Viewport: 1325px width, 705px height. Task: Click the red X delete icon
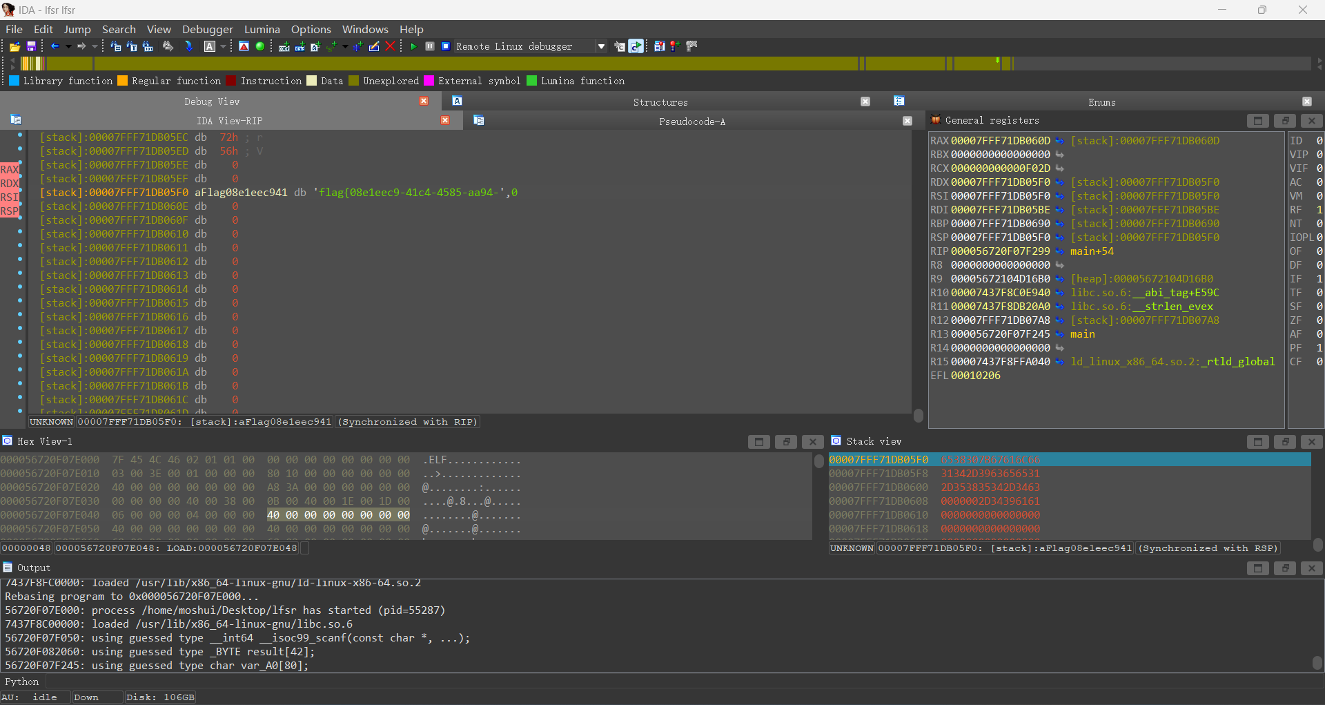coord(391,46)
